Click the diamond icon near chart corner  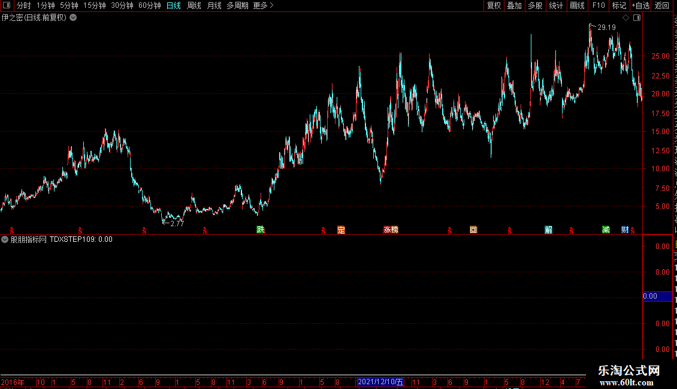[x=625, y=18]
